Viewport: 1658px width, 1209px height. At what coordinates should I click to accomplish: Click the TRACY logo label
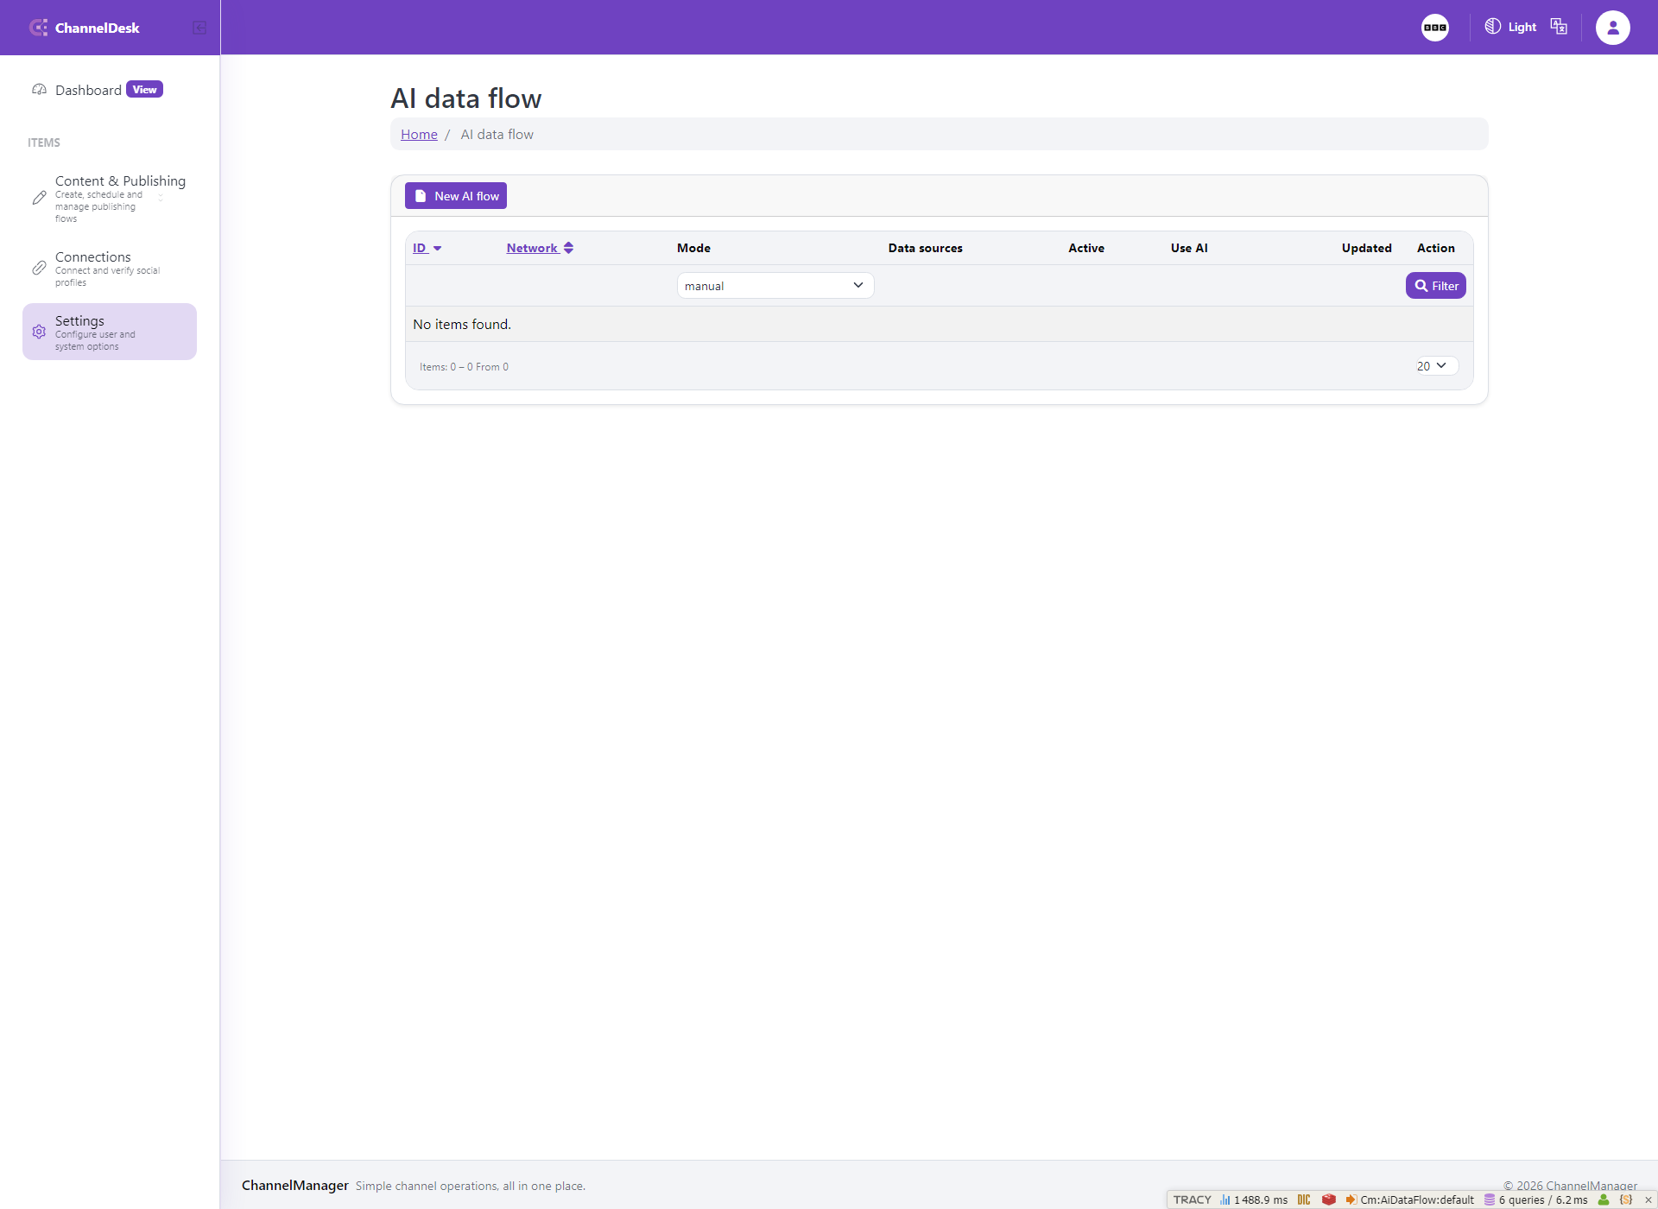click(x=1193, y=1200)
